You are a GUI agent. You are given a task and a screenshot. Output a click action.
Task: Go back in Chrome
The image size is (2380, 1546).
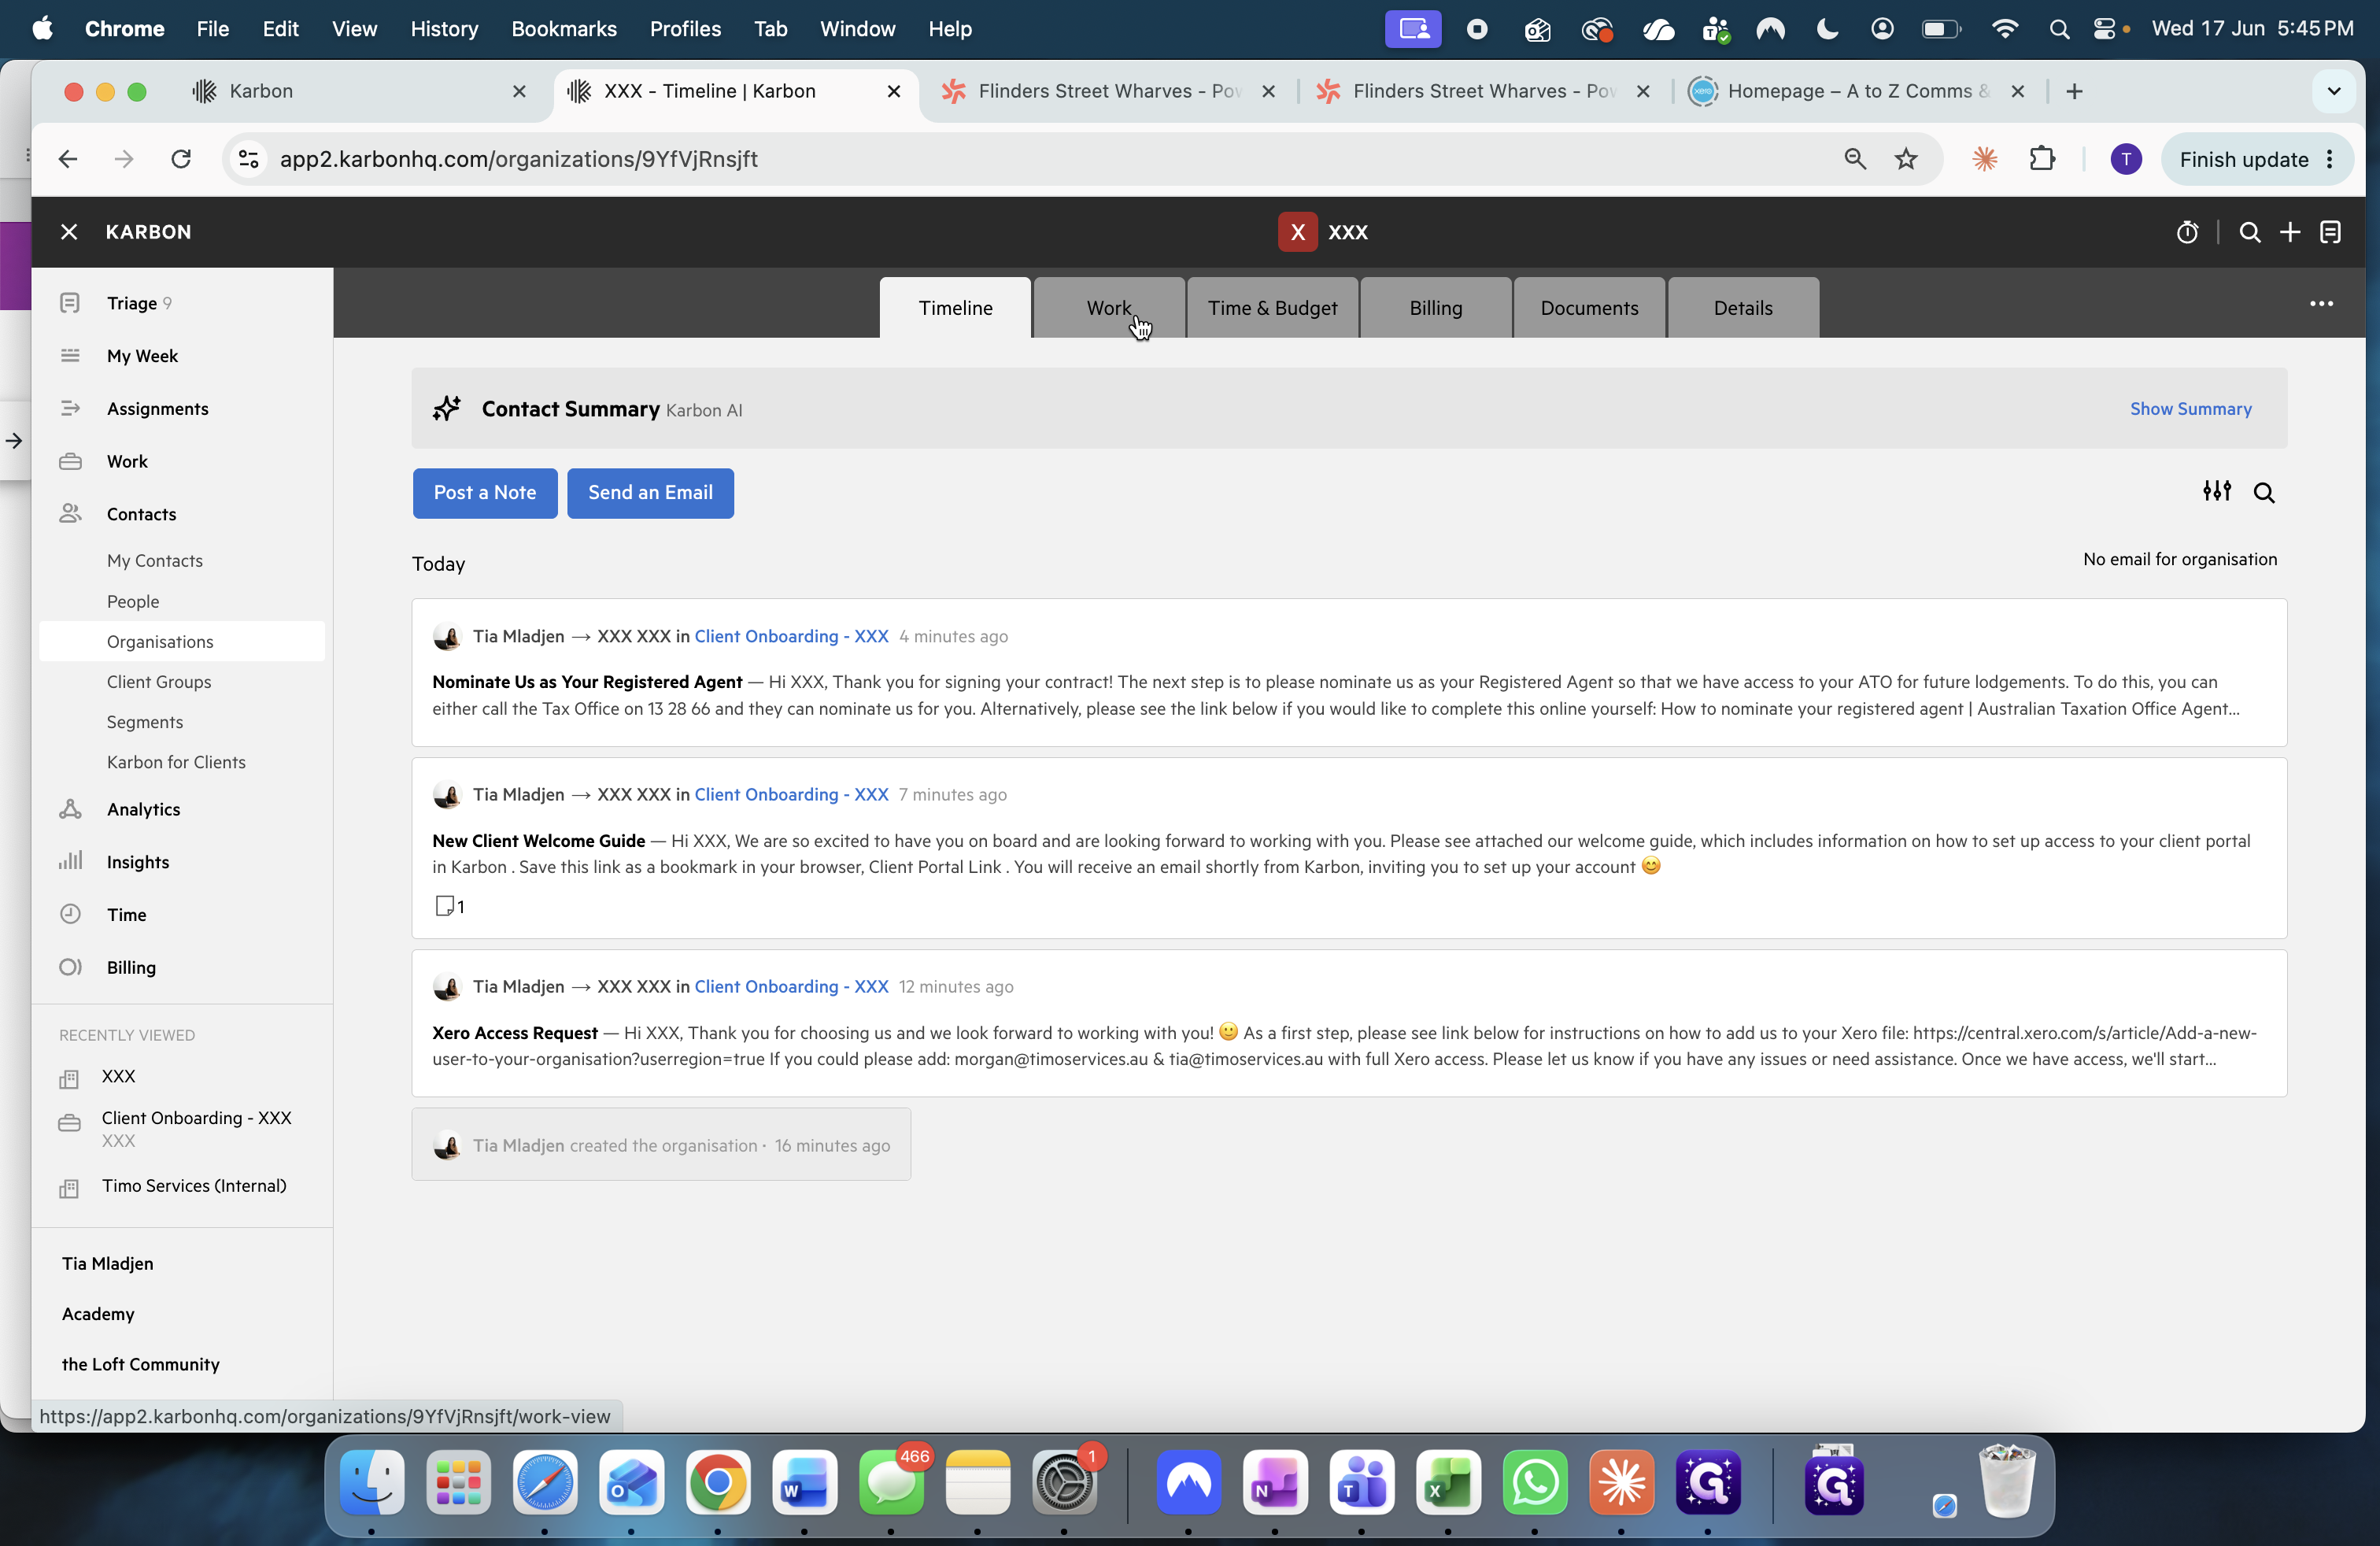[x=67, y=159]
